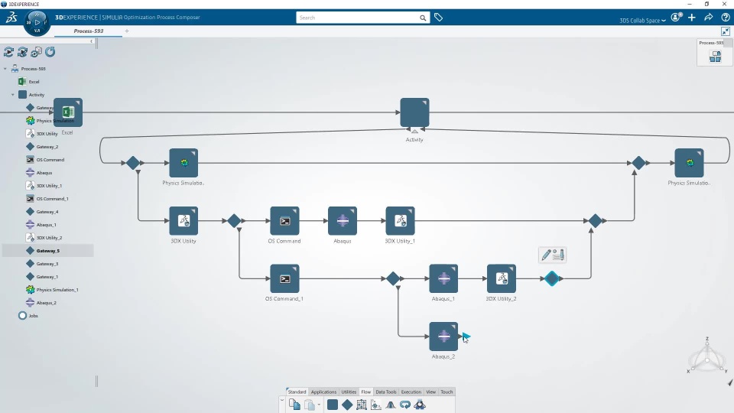734x413 pixels.
Task: Switch to the Execution toolbar tab
Action: (x=411, y=392)
